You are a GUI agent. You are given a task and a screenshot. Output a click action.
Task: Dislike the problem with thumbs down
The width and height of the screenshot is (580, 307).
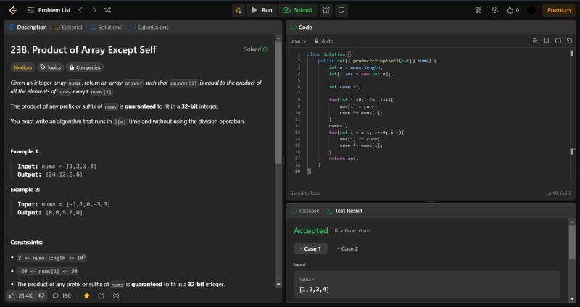click(42, 295)
